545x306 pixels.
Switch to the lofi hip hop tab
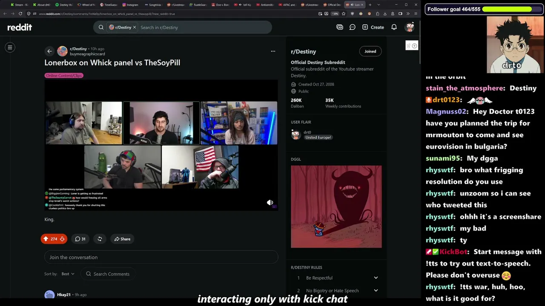pyautogui.click(x=243, y=5)
